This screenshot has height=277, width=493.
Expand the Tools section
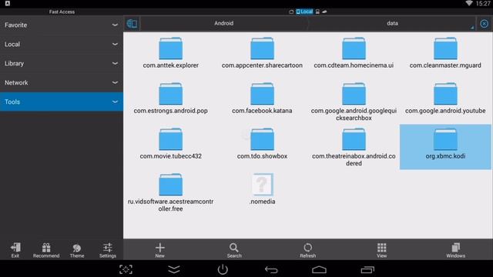point(62,102)
